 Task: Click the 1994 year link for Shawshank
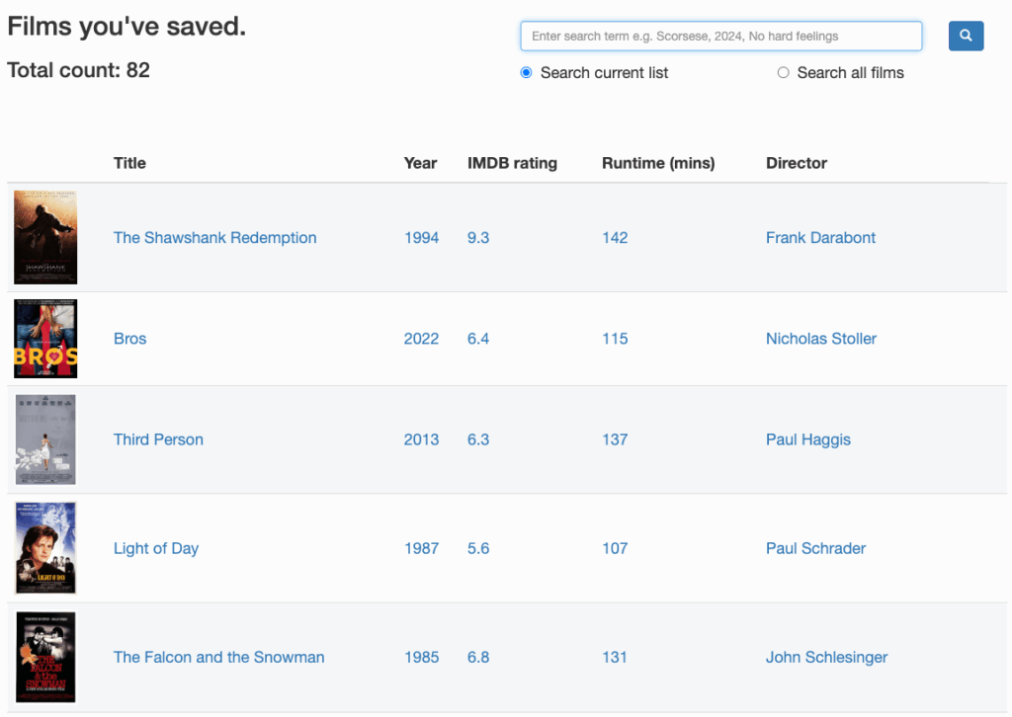coord(421,238)
